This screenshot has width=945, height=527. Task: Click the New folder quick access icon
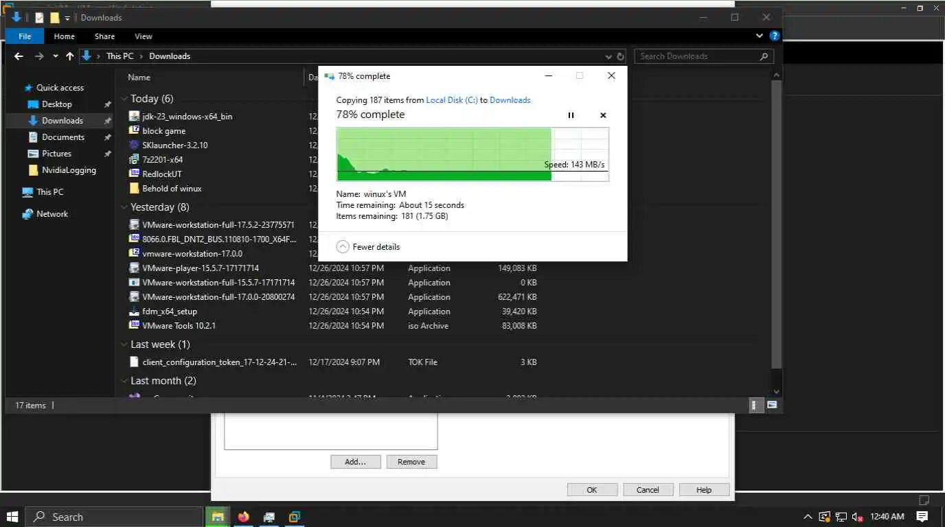[55, 18]
